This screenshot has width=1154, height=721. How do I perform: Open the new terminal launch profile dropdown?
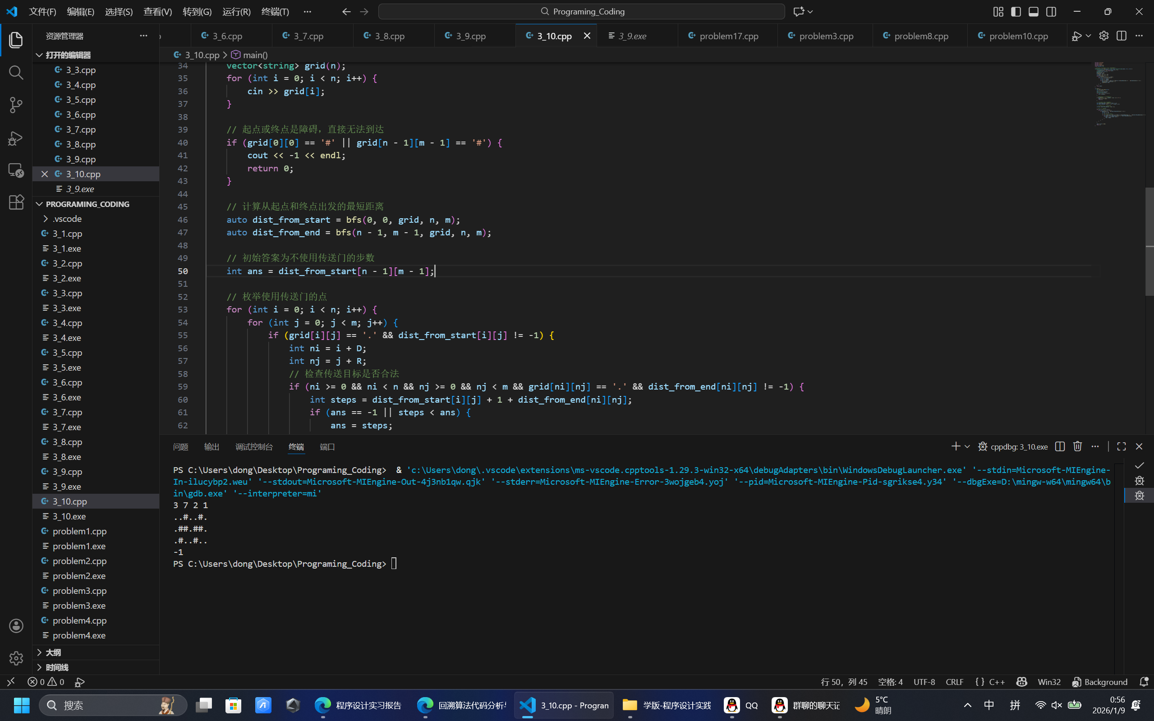tap(967, 446)
